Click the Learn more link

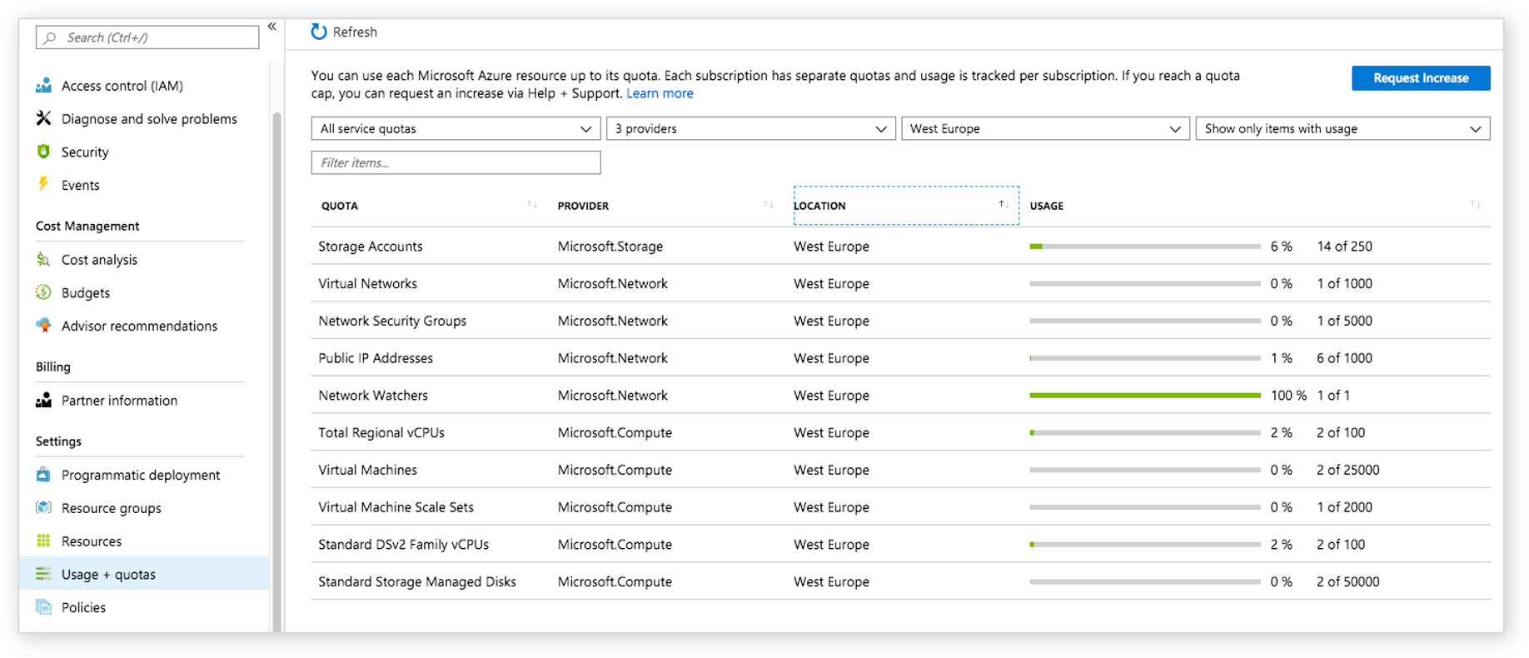pos(660,93)
